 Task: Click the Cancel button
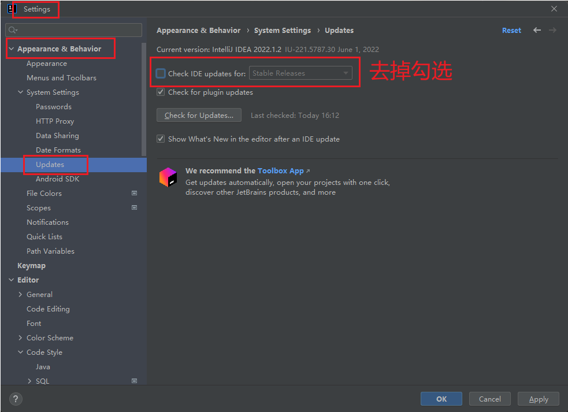pyautogui.click(x=490, y=399)
